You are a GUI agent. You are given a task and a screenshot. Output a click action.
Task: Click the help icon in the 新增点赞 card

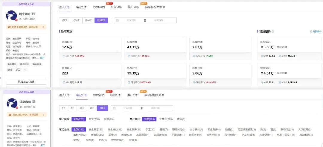129,56
